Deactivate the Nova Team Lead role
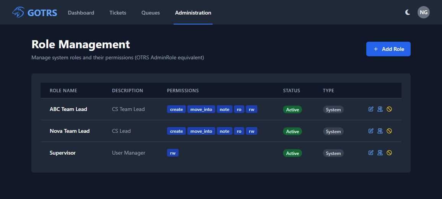 coord(389,131)
